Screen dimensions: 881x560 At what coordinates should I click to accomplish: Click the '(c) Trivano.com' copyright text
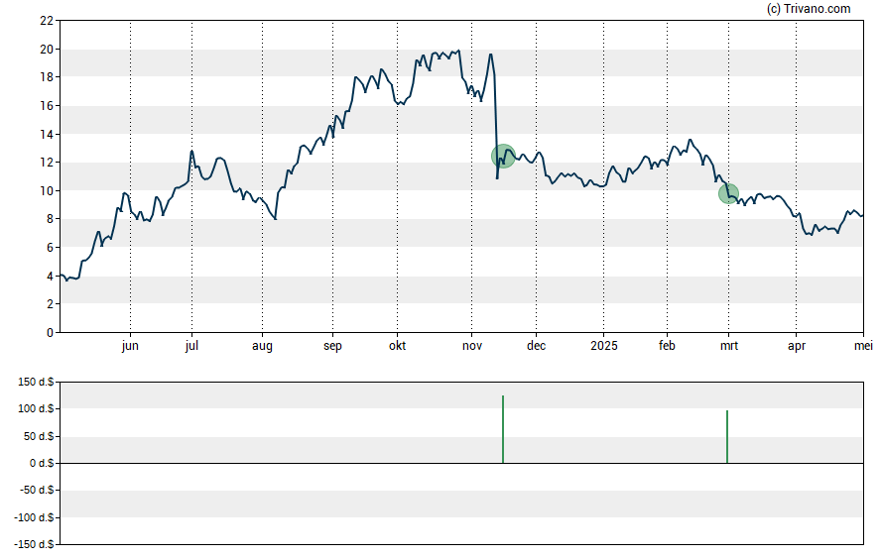[x=809, y=8]
